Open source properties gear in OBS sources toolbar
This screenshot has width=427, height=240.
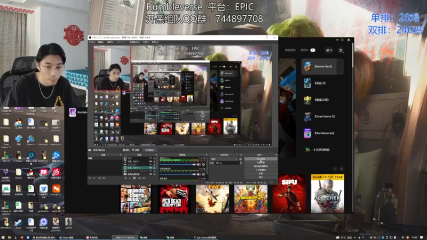point(135,178)
